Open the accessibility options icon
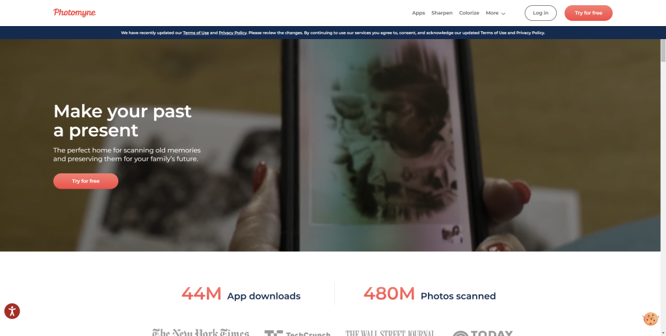Viewport: 666px width, 336px height. [12, 311]
